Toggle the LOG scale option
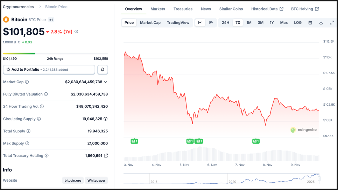The height and width of the screenshot is (190, 338). click(x=298, y=23)
